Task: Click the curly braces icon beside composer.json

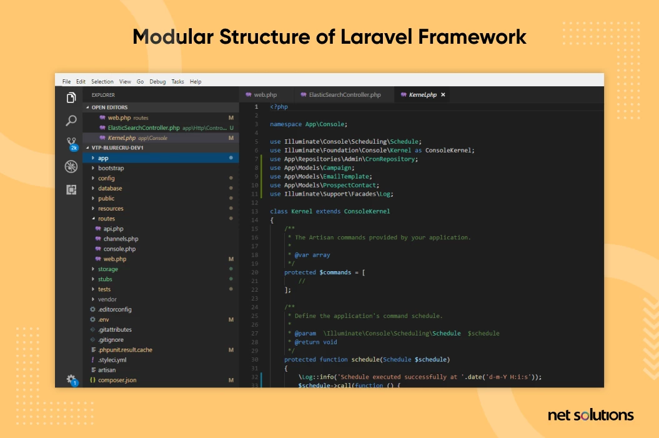Action: 92,380
